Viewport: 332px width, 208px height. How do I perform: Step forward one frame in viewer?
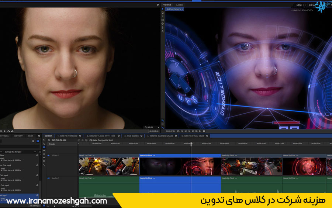click(197, 131)
